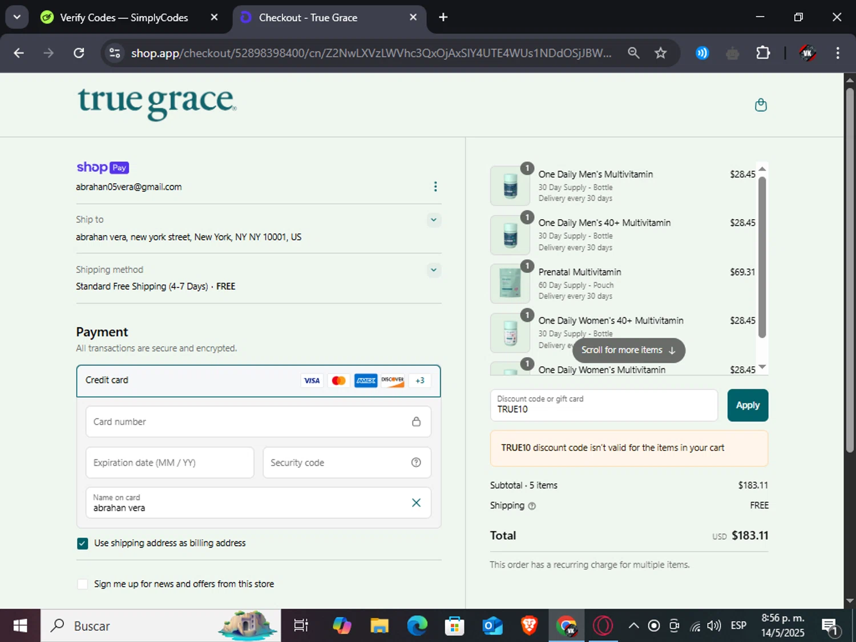Uncheck Use shipping address as billing address
856x642 pixels.
point(83,543)
